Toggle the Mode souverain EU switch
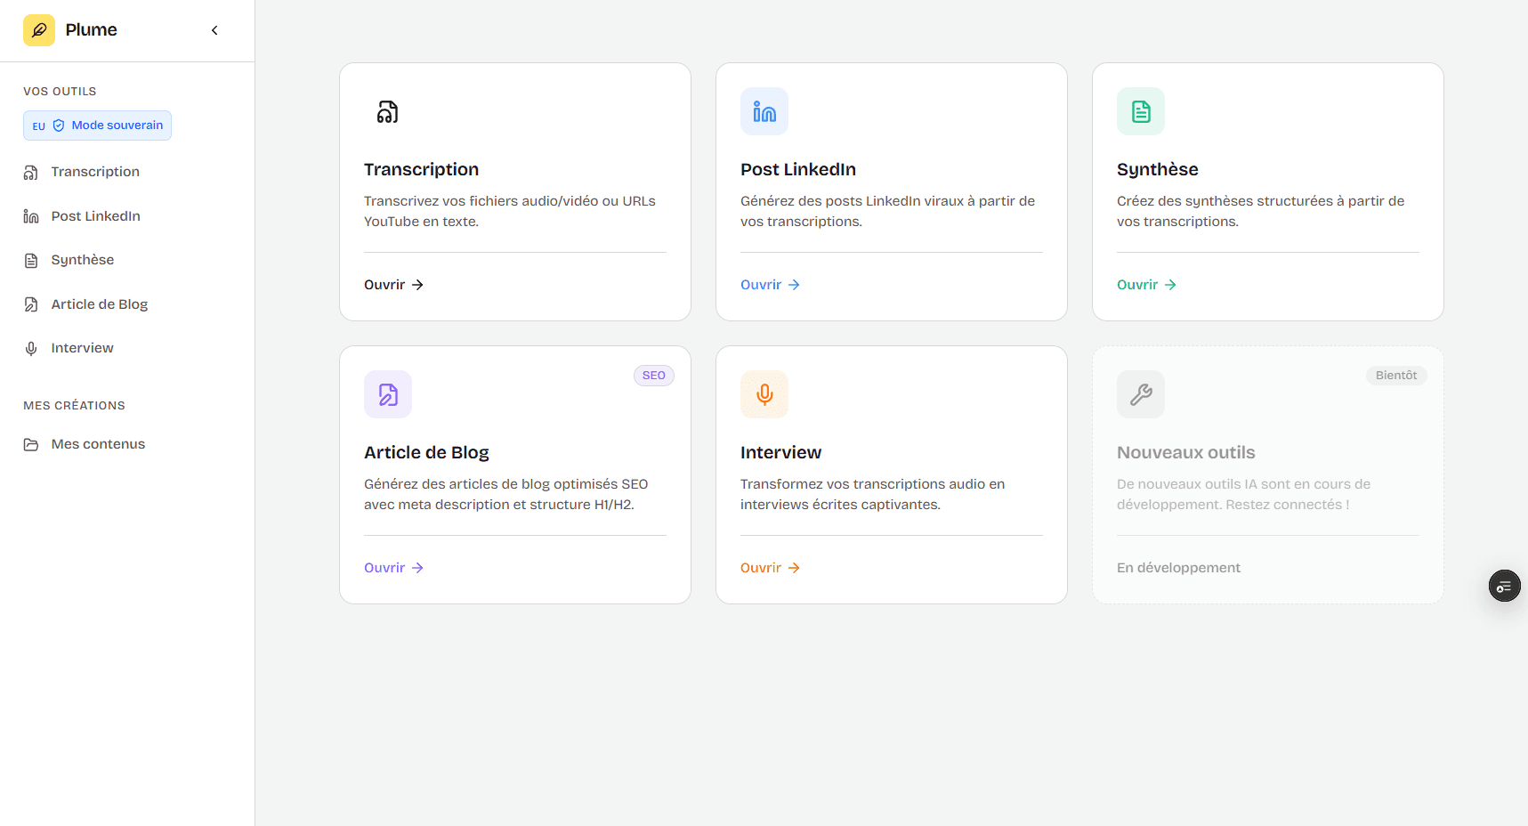 coord(97,125)
